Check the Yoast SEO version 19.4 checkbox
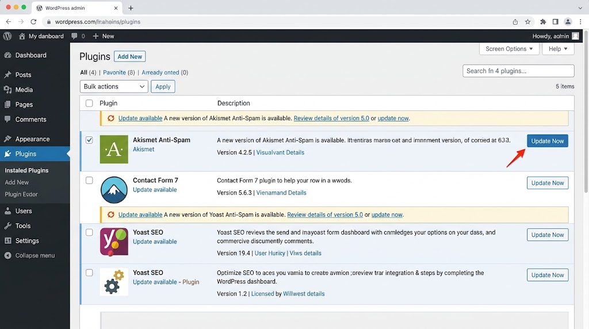This screenshot has width=589, height=329. click(x=89, y=232)
